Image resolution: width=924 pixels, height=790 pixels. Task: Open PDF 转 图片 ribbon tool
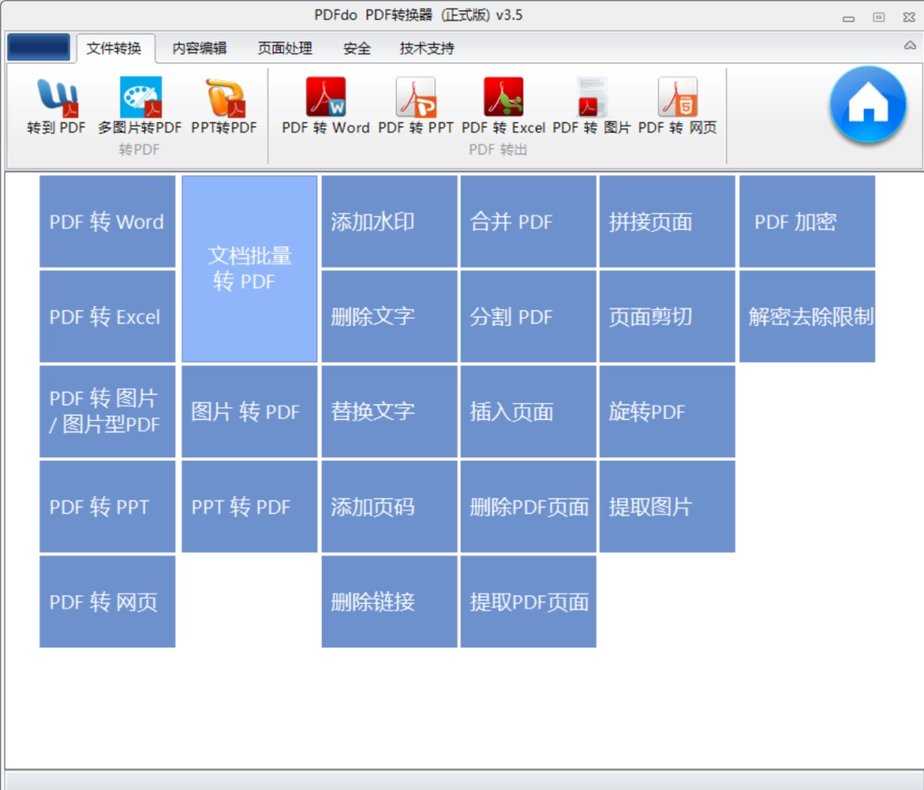(x=591, y=106)
